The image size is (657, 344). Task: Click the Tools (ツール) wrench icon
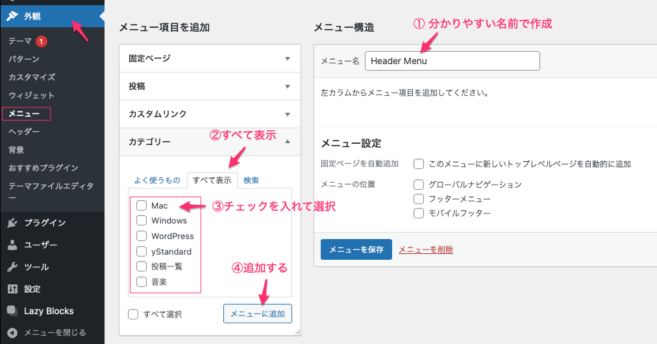point(12,267)
